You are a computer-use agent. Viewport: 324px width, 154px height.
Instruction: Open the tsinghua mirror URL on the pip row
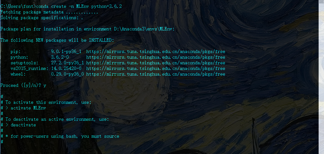click(156, 52)
